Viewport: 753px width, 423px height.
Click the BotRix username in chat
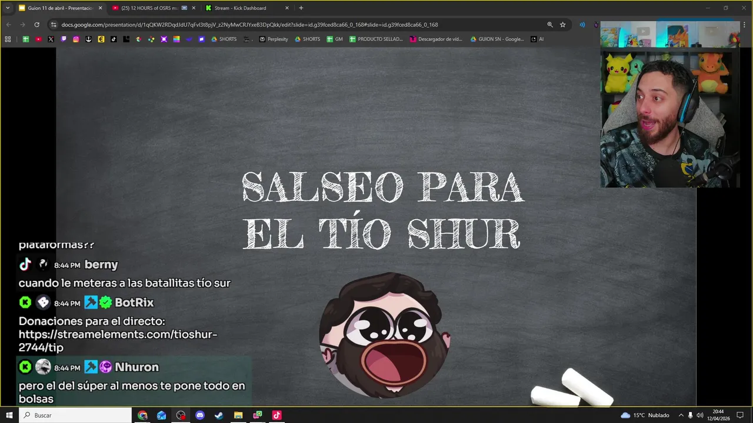pos(134,303)
